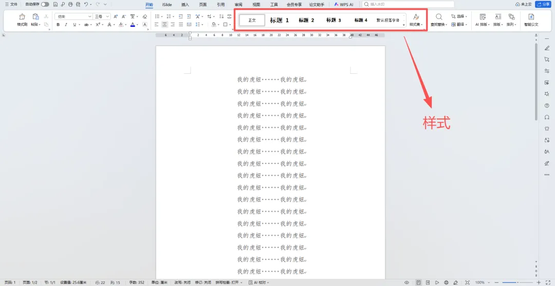This screenshot has height=286, width=555.
Task: Switch to the Page (页面) tab
Action: click(203, 5)
